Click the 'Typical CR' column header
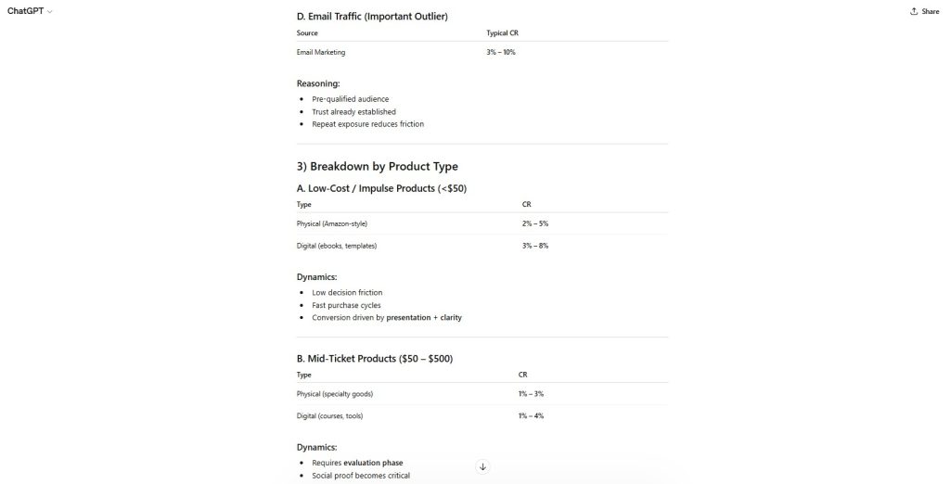The height and width of the screenshot is (484, 950). tap(502, 32)
